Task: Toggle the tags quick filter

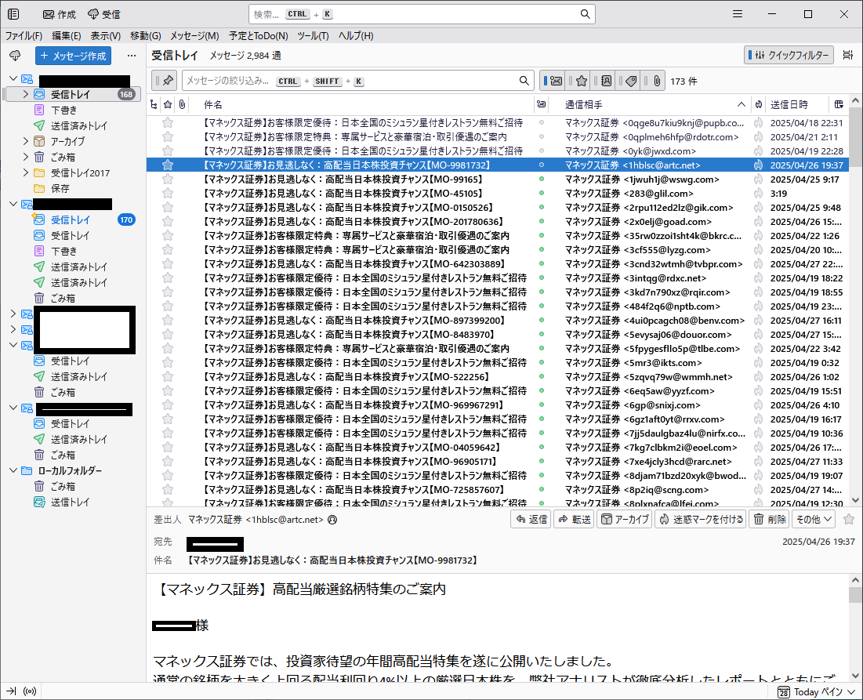Action: click(629, 81)
